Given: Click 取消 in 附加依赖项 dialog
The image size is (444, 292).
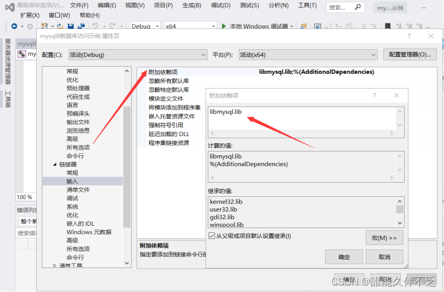Looking at the screenshot, I should click(x=384, y=257).
